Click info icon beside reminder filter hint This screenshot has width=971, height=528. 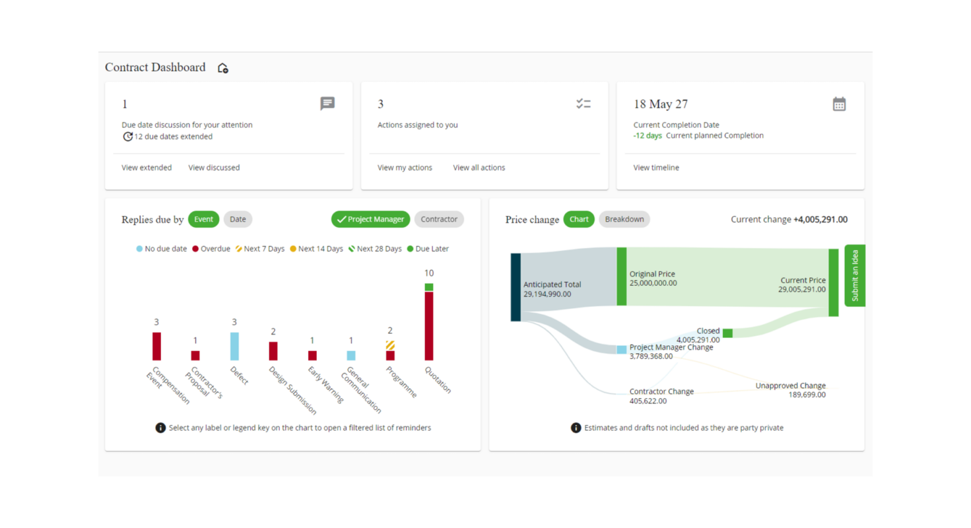(160, 428)
